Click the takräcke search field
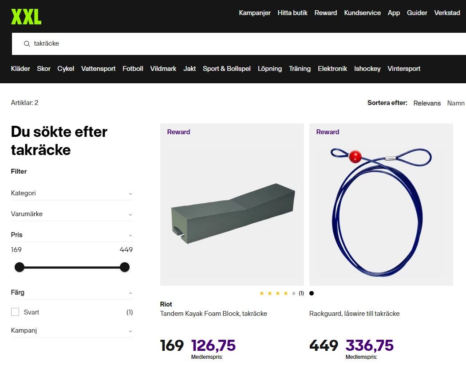 click(x=239, y=43)
